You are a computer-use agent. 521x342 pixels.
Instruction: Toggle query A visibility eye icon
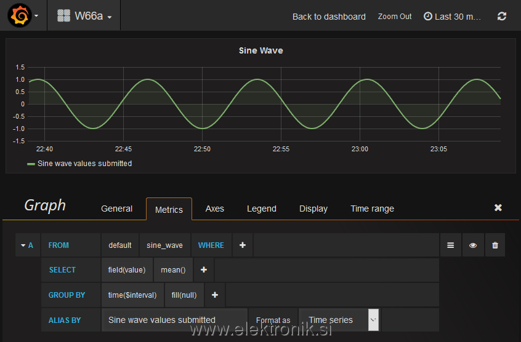(x=473, y=245)
